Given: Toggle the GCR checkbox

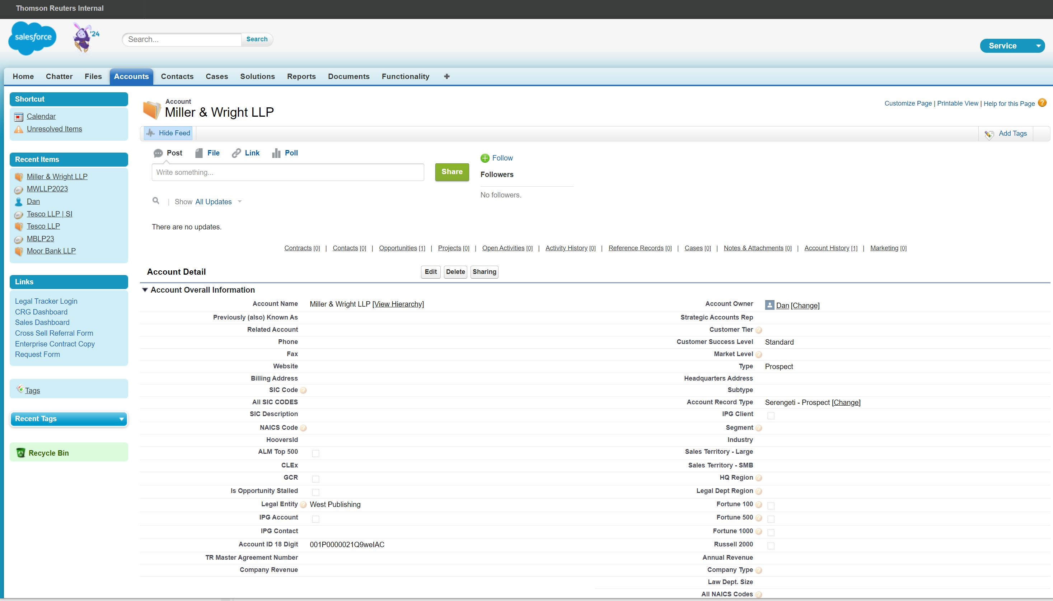Looking at the screenshot, I should tap(316, 479).
